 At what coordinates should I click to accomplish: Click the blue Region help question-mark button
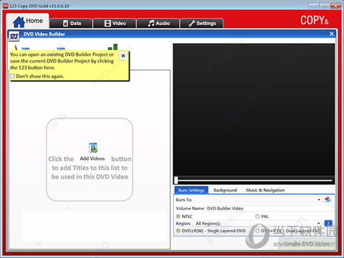coord(328,224)
